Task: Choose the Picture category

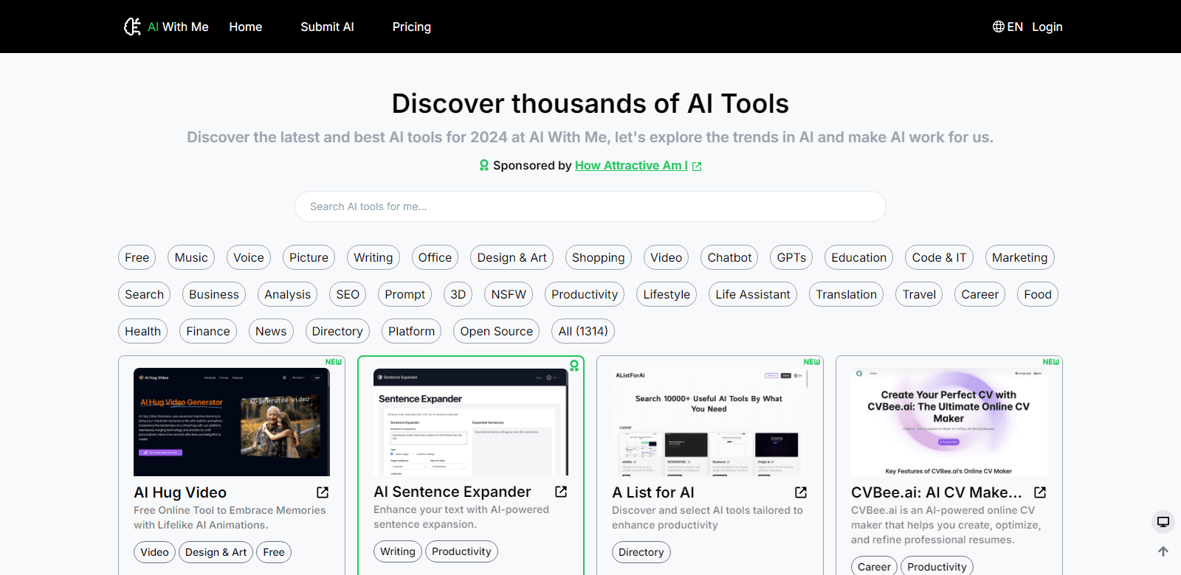Action: click(309, 257)
